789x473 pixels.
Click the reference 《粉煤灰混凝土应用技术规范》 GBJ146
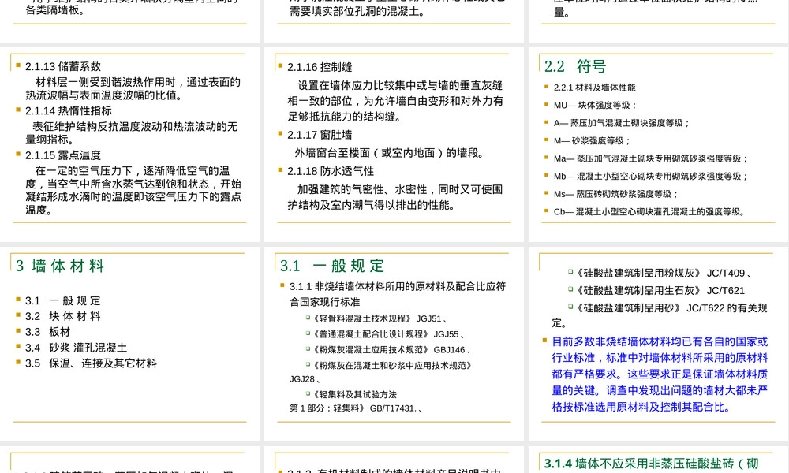[x=391, y=349]
